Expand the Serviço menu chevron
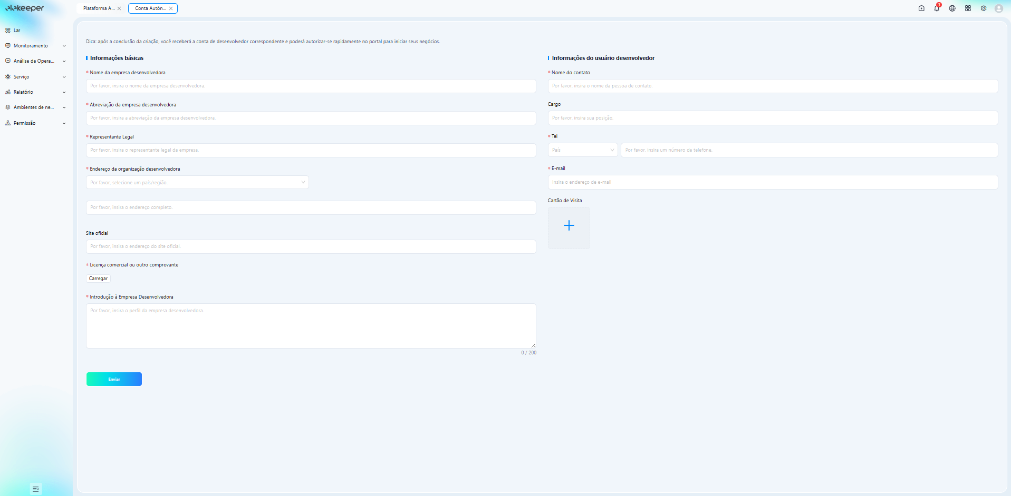Screen dimensions: 1011x496 [64, 77]
